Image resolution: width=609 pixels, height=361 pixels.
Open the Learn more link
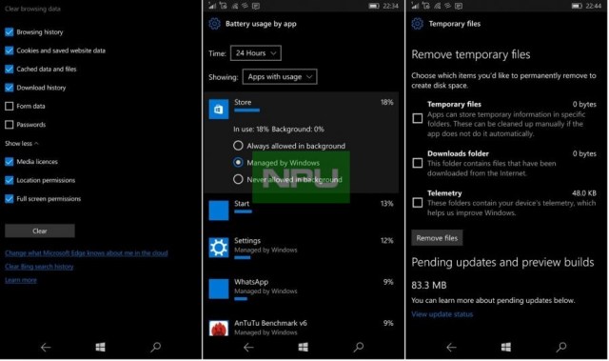(x=21, y=280)
